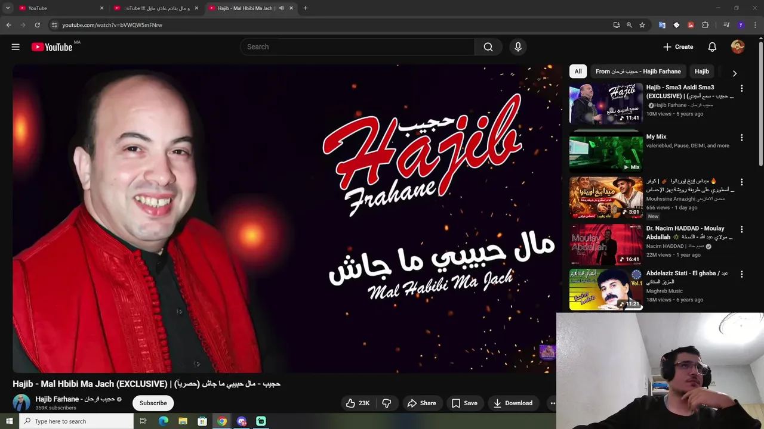Open Microsoft Store from taskbar
This screenshot has width=764, height=429.
[202, 421]
